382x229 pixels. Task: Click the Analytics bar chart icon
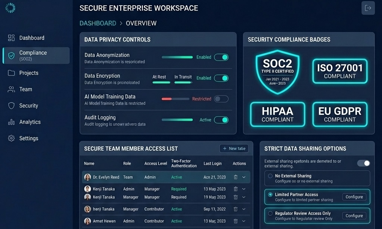11,122
